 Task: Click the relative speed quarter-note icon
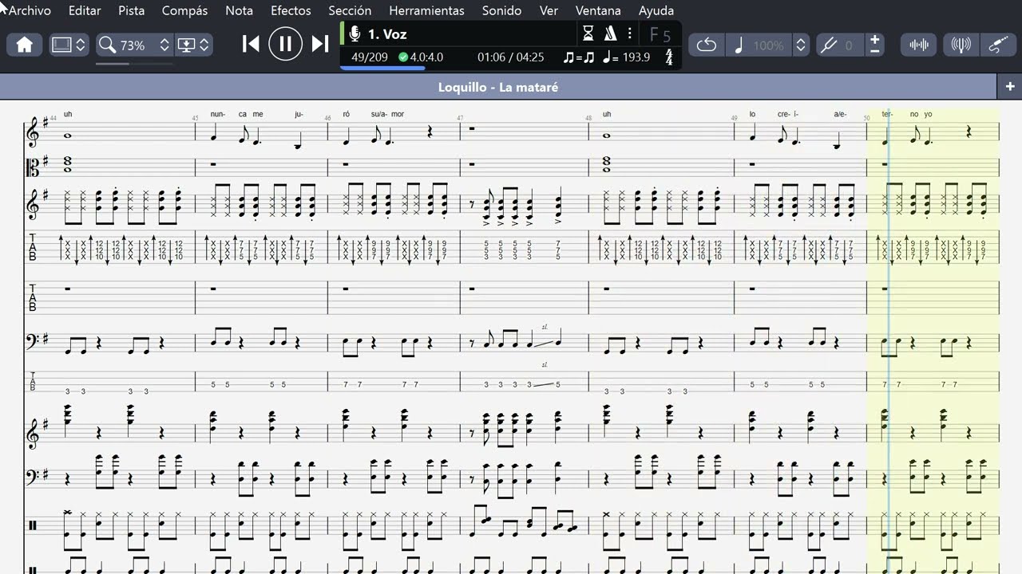739,45
